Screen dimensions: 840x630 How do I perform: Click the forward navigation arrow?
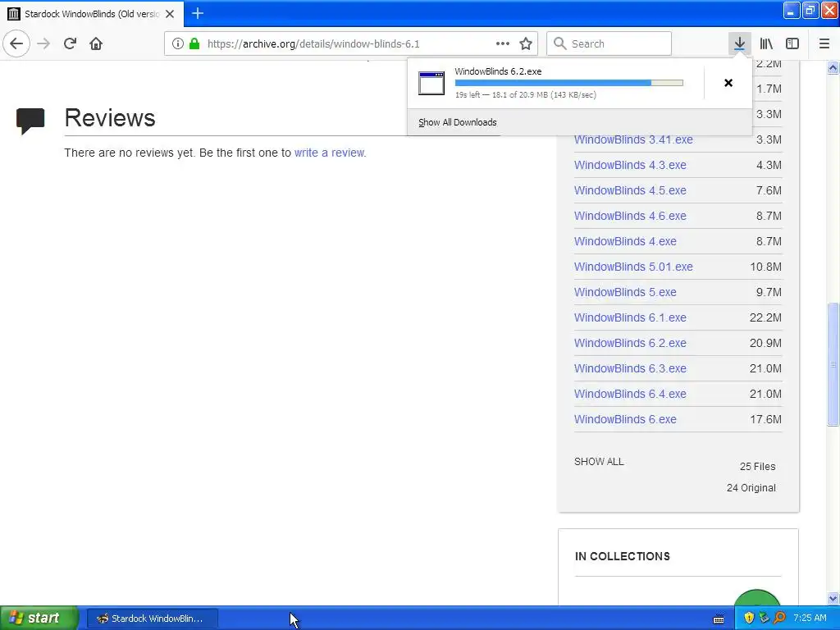[x=43, y=43]
